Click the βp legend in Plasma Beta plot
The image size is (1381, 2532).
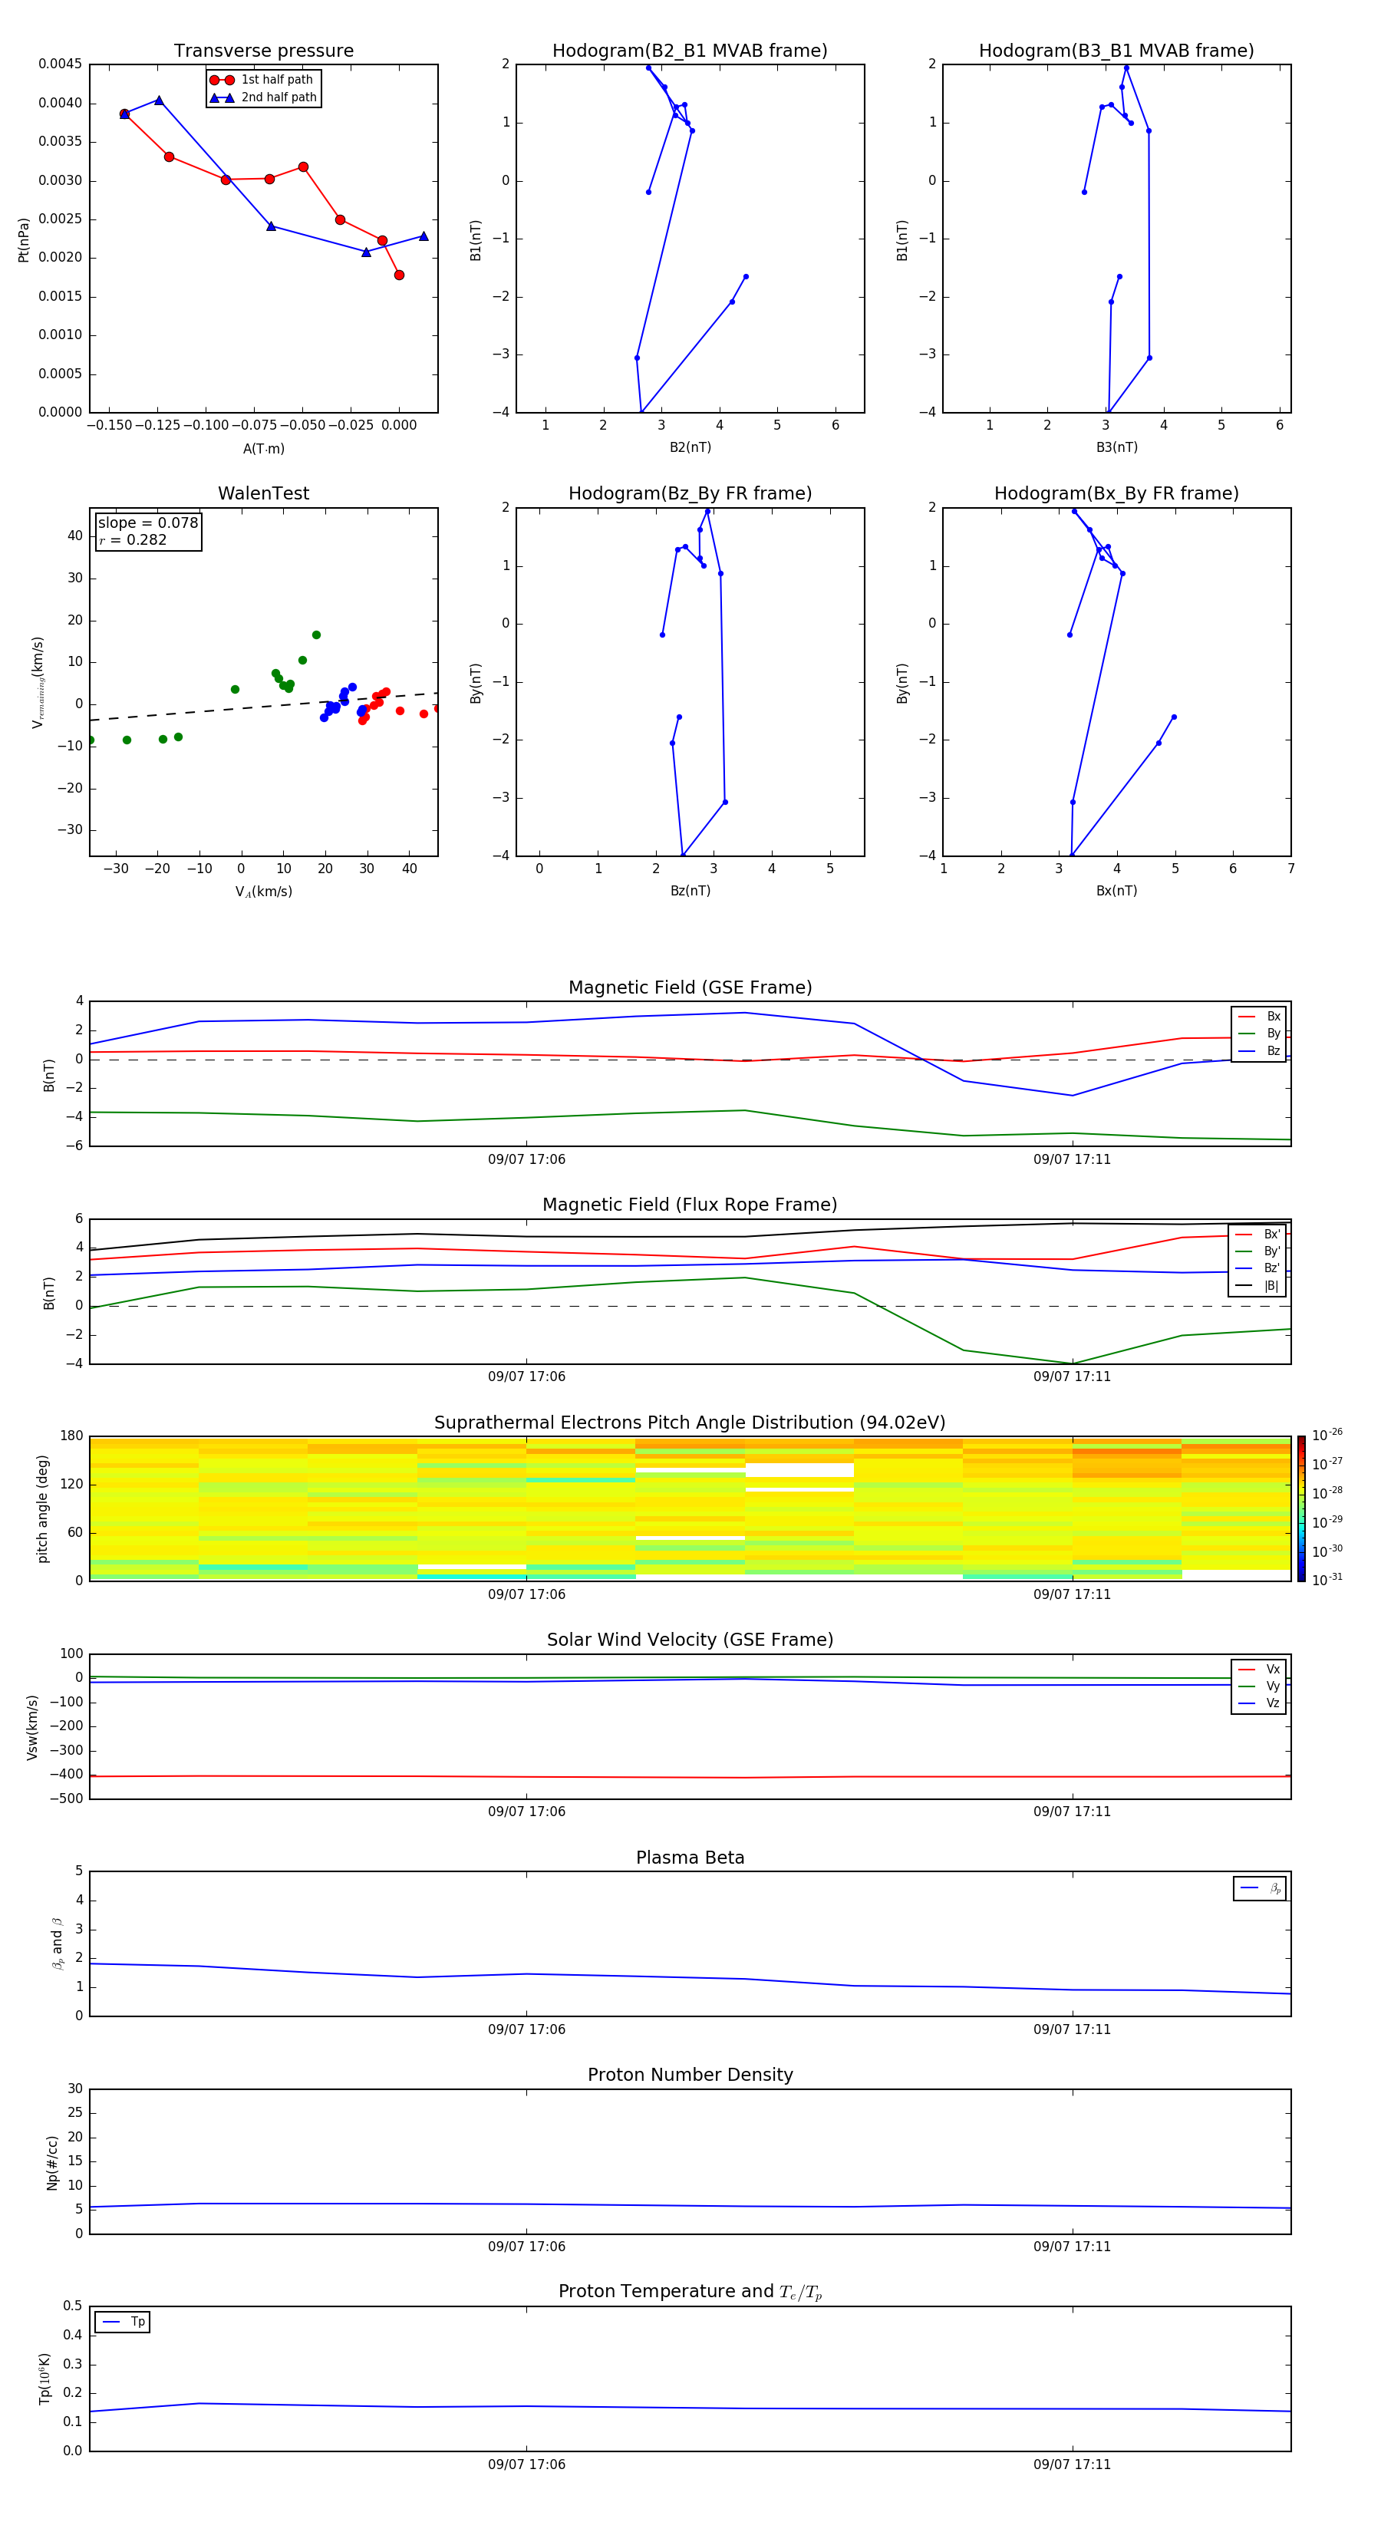1260,1888
